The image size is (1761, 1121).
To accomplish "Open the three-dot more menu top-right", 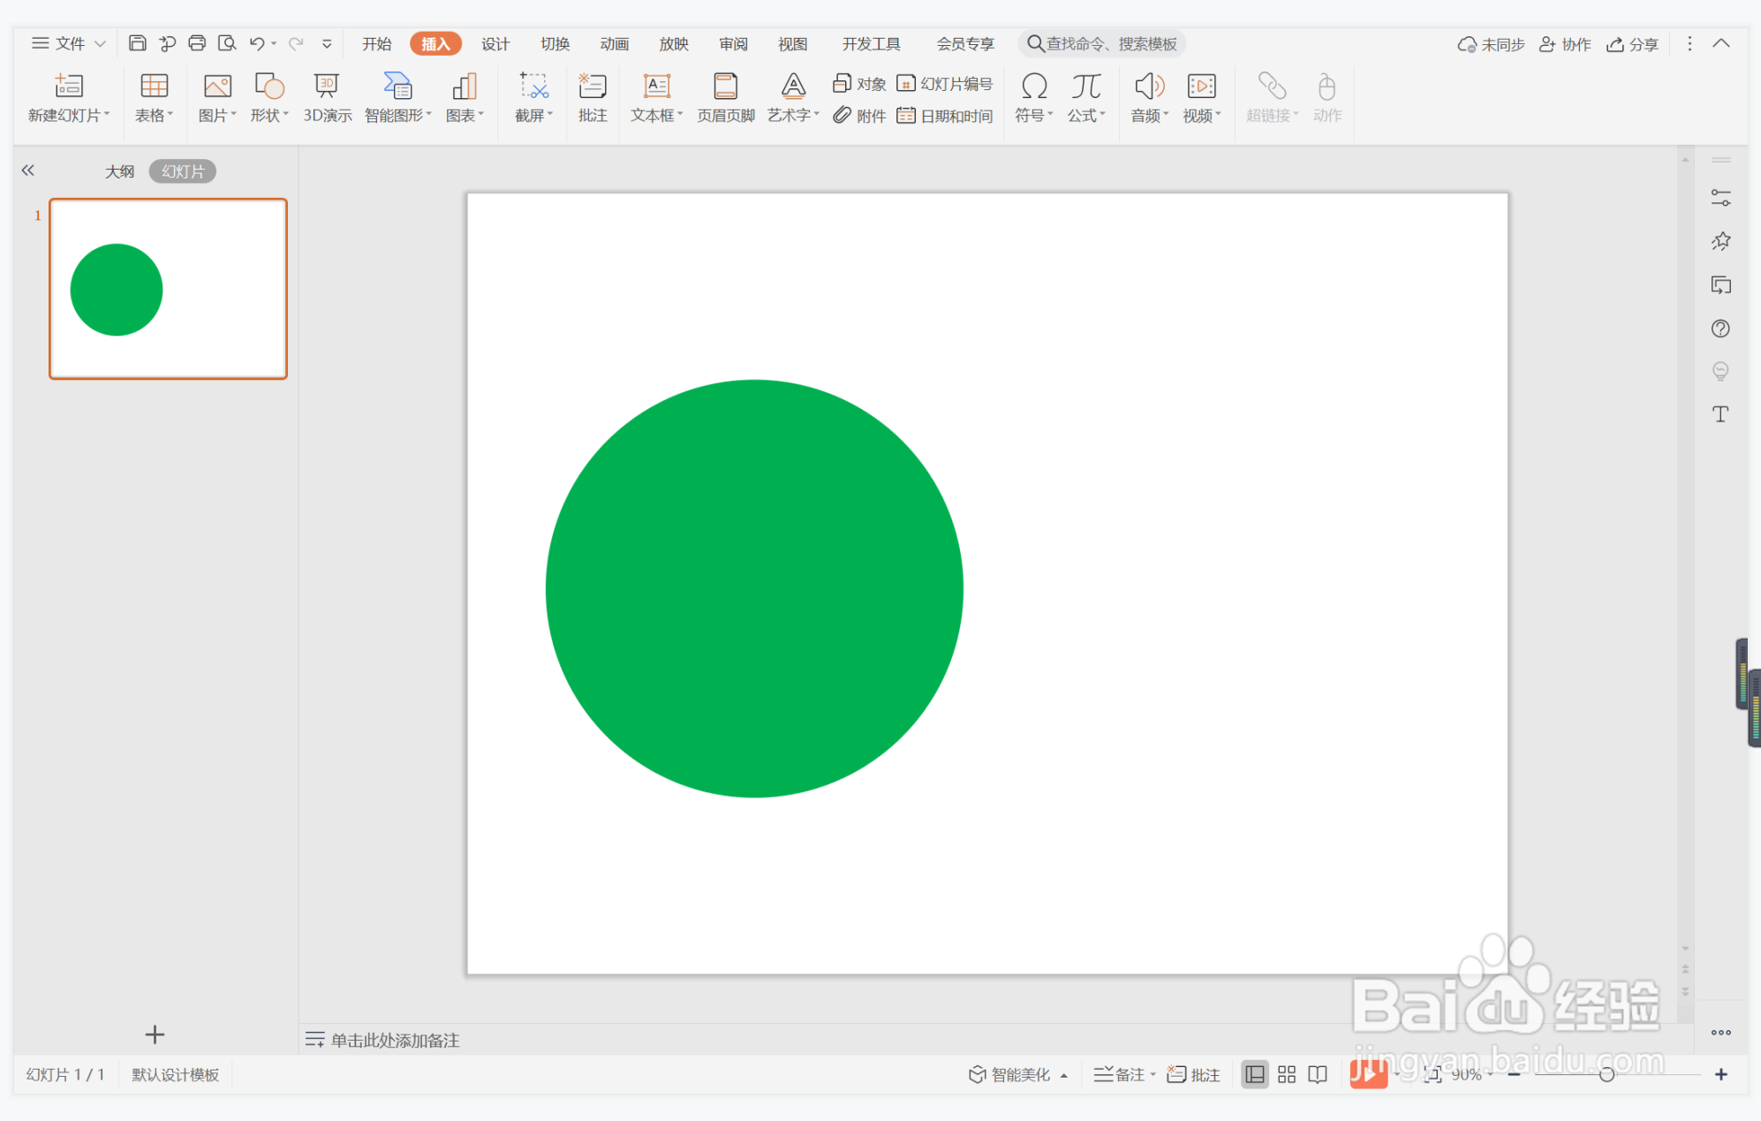I will [x=1689, y=43].
